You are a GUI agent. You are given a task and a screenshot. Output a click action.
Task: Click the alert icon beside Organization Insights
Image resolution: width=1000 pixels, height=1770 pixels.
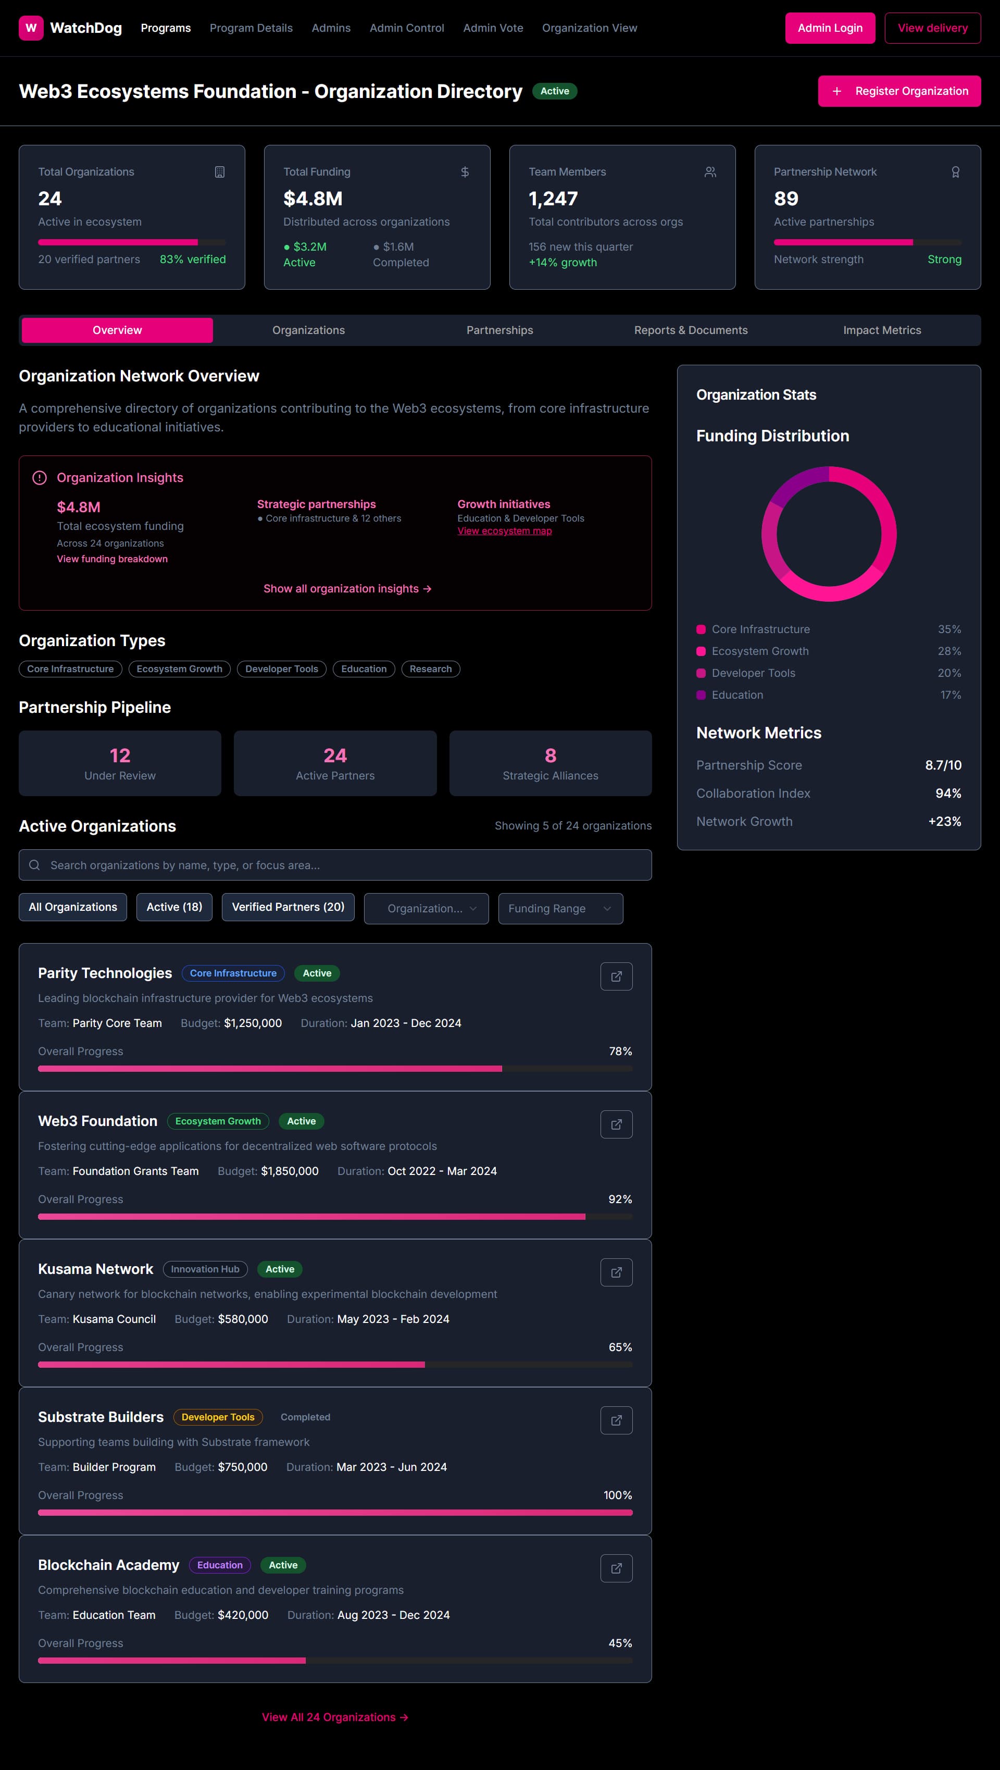(x=39, y=477)
